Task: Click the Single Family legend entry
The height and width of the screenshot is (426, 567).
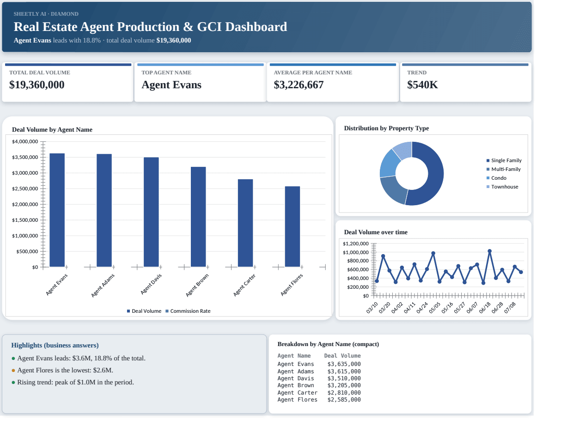Action: click(x=504, y=160)
